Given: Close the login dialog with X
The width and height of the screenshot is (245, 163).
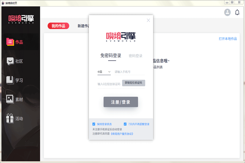Looking at the screenshot, I should (x=148, y=20).
